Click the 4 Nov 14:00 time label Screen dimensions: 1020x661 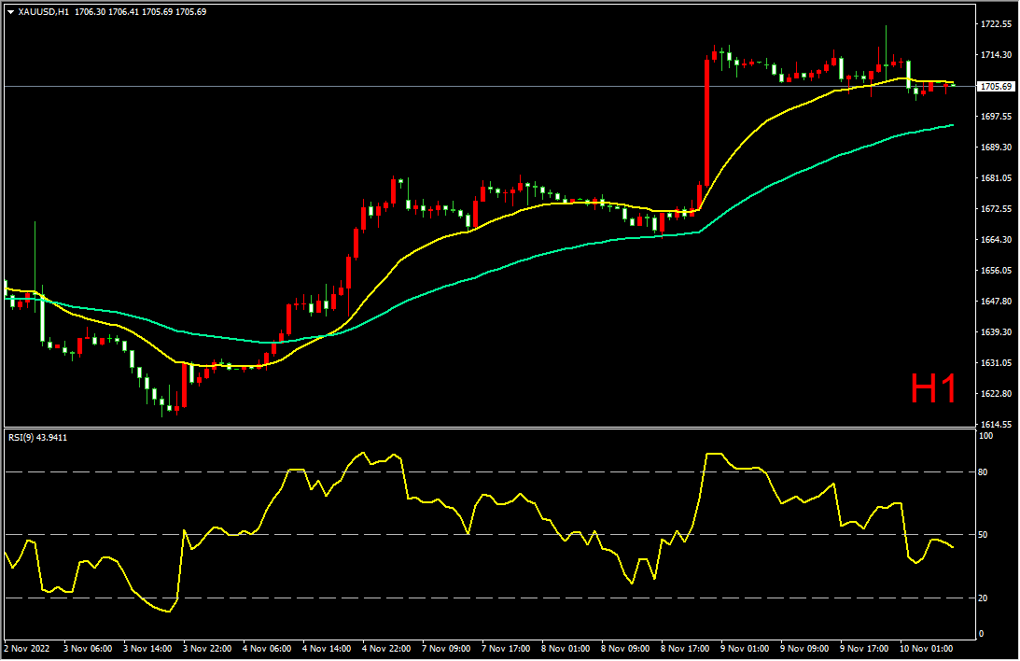327,649
